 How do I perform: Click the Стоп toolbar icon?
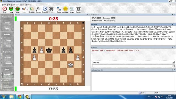pyautogui.click(x=5, y=9)
